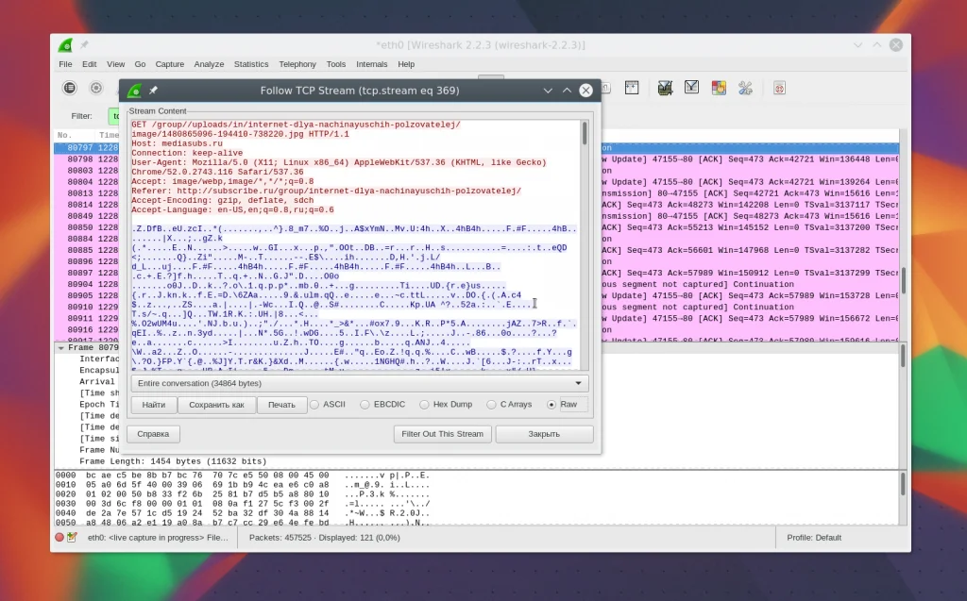Open the File menu
The image size is (967, 601).
pyautogui.click(x=65, y=64)
